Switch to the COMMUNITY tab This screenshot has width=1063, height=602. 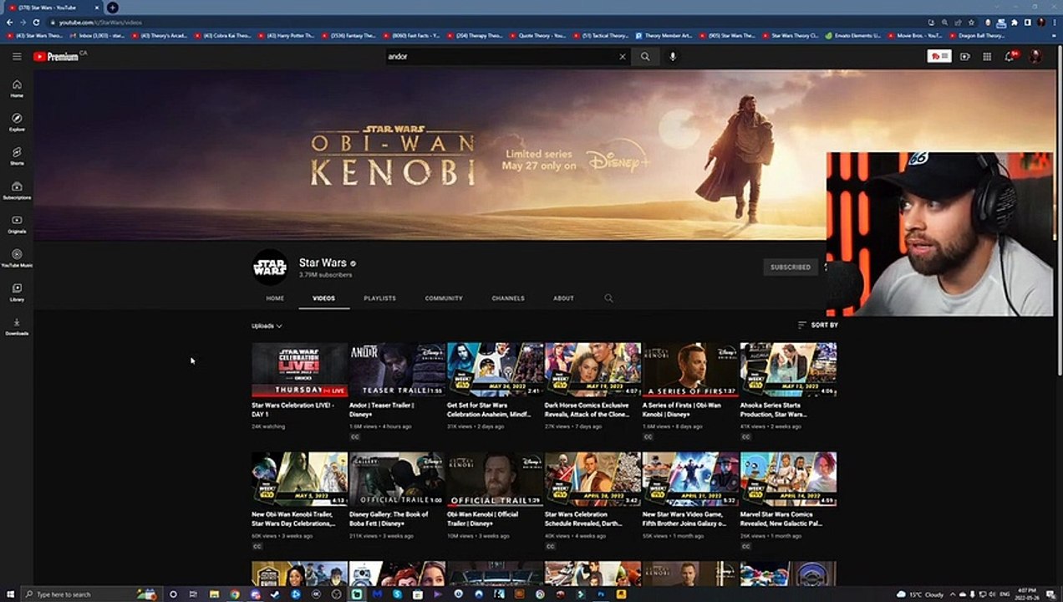[x=444, y=298]
